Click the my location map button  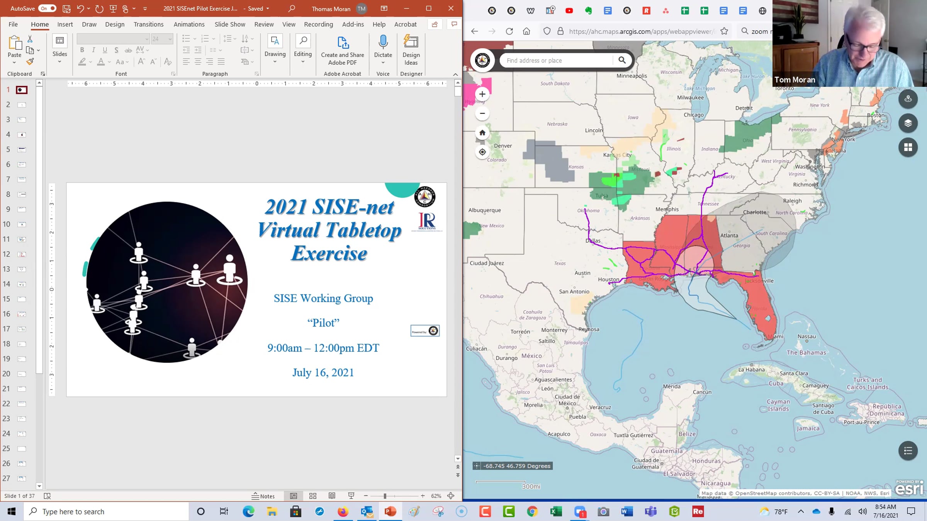click(x=482, y=152)
